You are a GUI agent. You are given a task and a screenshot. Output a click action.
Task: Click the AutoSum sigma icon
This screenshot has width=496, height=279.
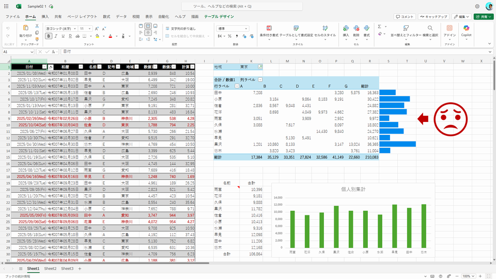(x=380, y=26)
